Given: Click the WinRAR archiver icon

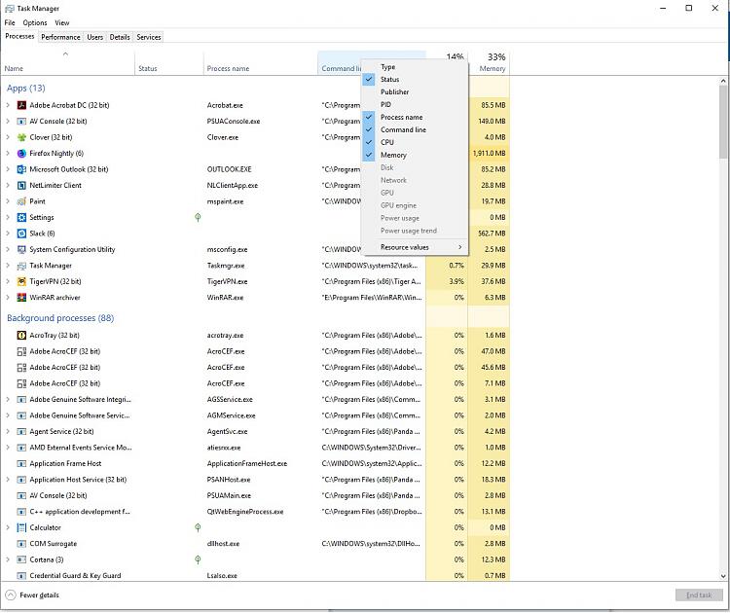Looking at the screenshot, I should tap(21, 298).
